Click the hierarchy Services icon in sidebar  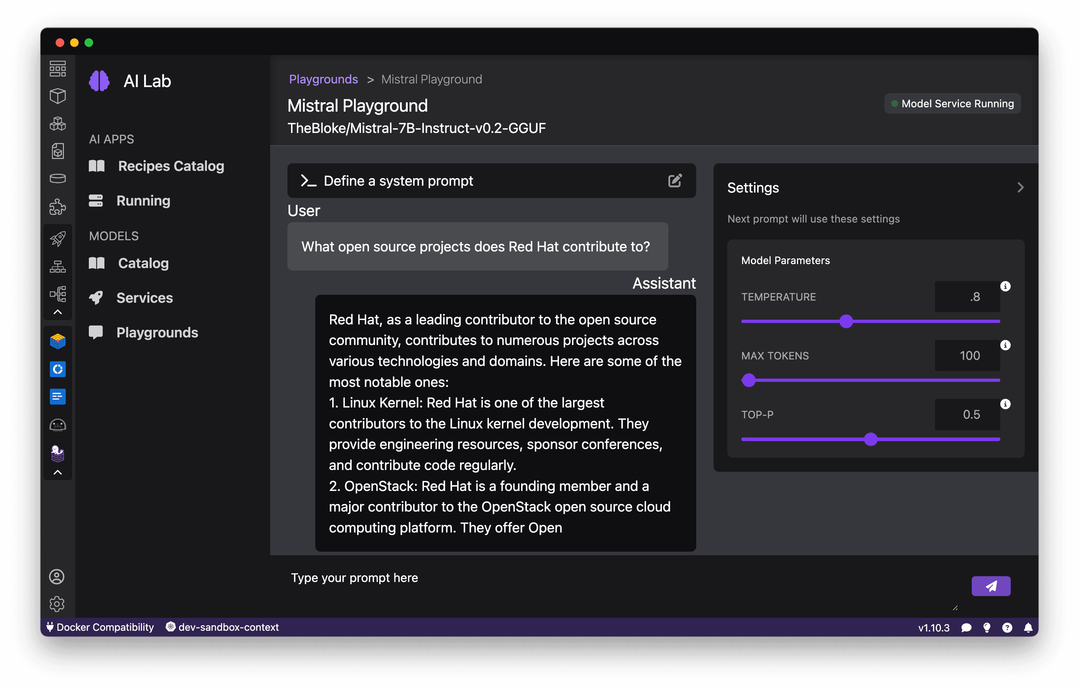click(57, 266)
